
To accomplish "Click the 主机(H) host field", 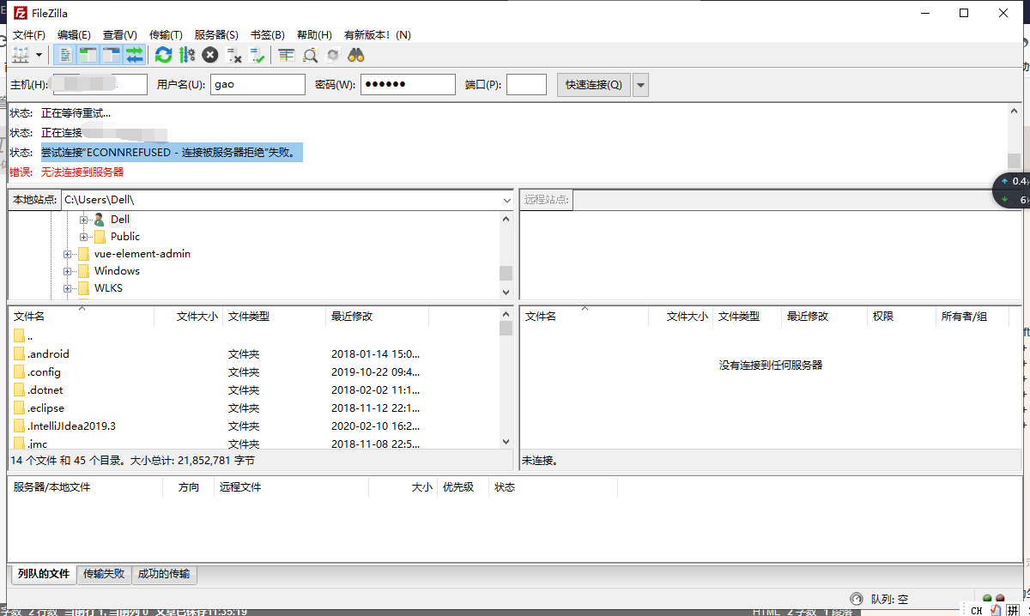I will (x=99, y=84).
